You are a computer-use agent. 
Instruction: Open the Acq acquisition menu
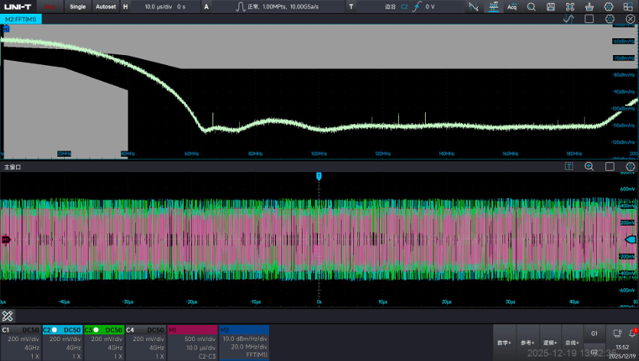click(512, 7)
